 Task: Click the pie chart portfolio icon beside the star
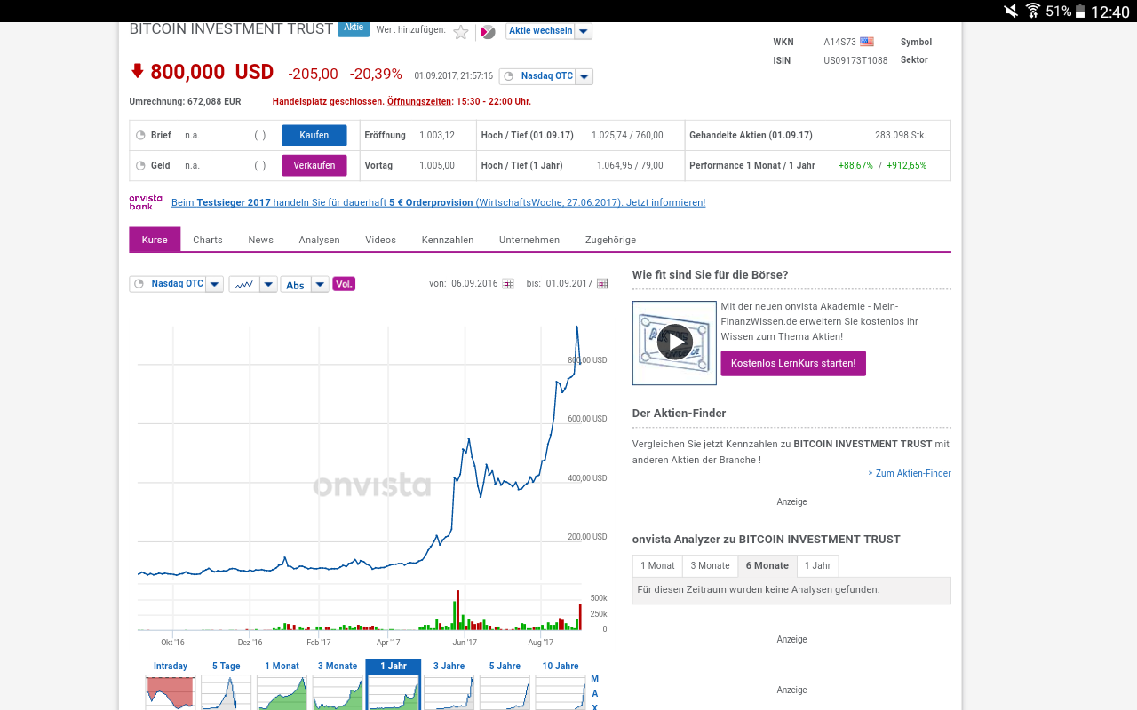tap(487, 31)
